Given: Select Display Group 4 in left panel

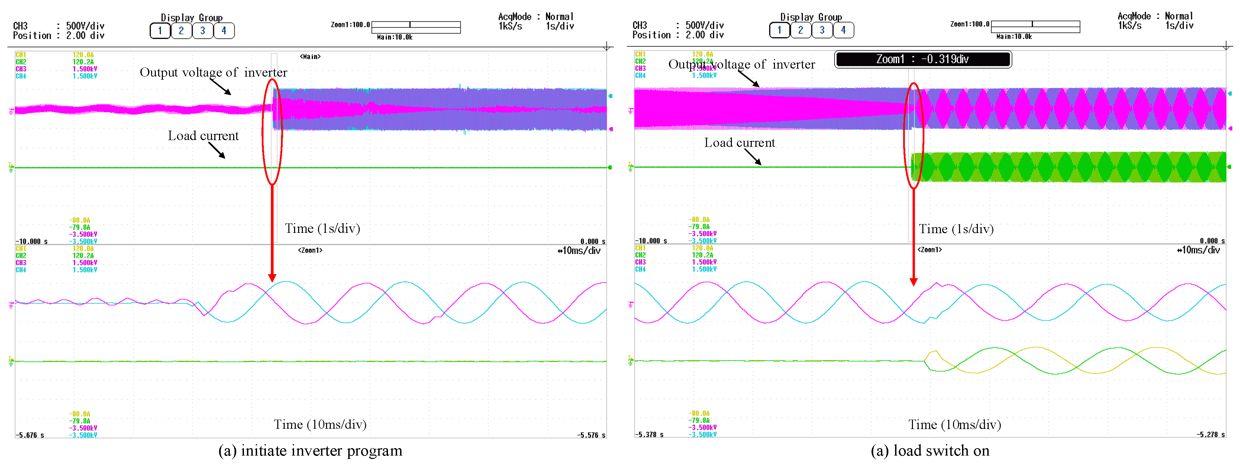Looking at the screenshot, I should coord(224,31).
